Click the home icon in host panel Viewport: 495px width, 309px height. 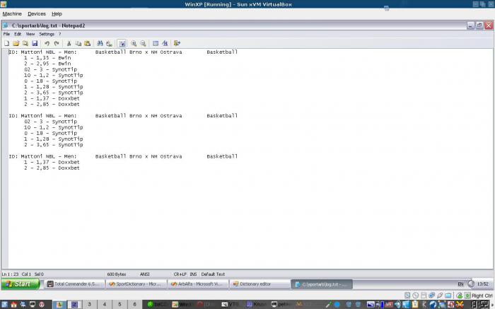click(13, 305)
